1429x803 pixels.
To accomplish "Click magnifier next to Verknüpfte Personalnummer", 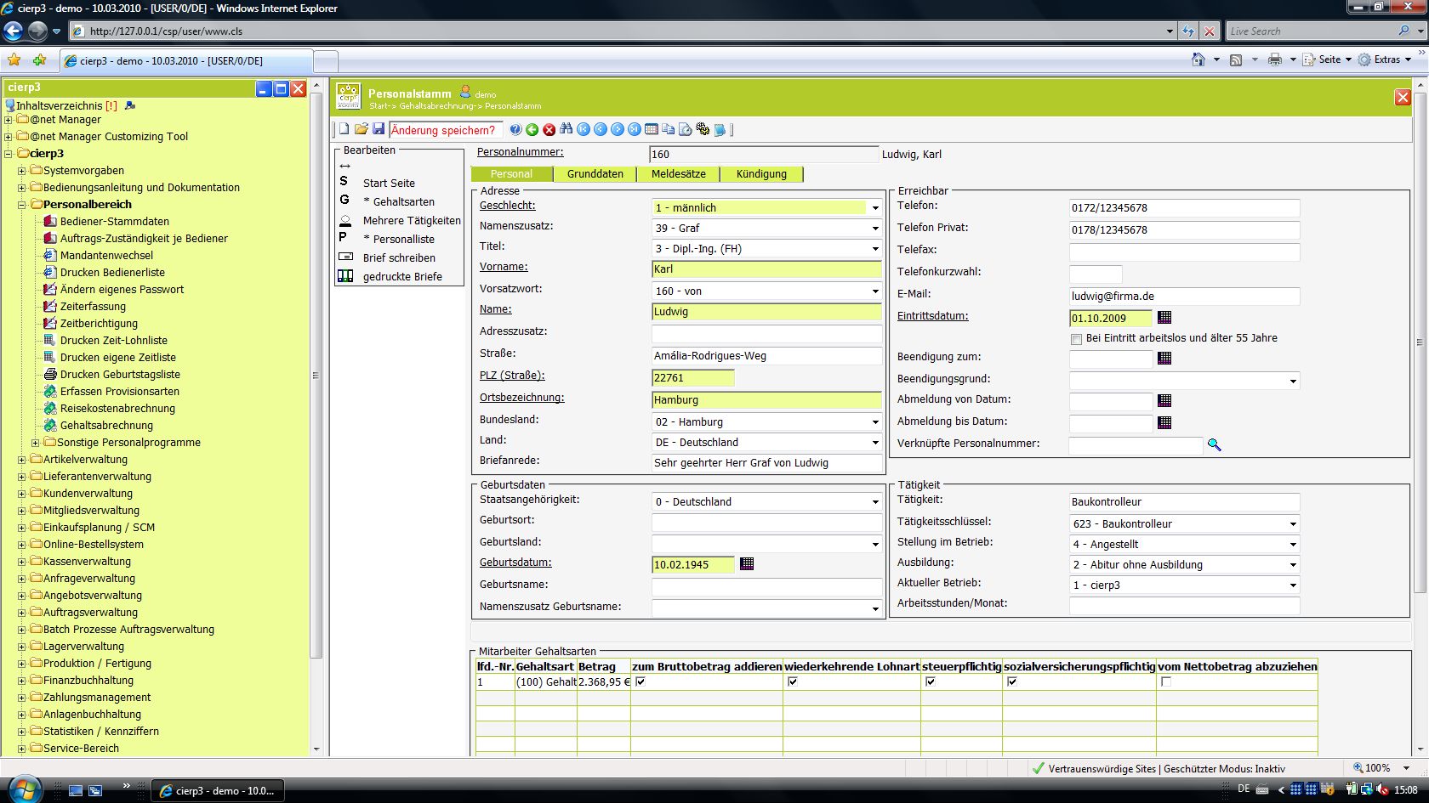I will 1214,444.
